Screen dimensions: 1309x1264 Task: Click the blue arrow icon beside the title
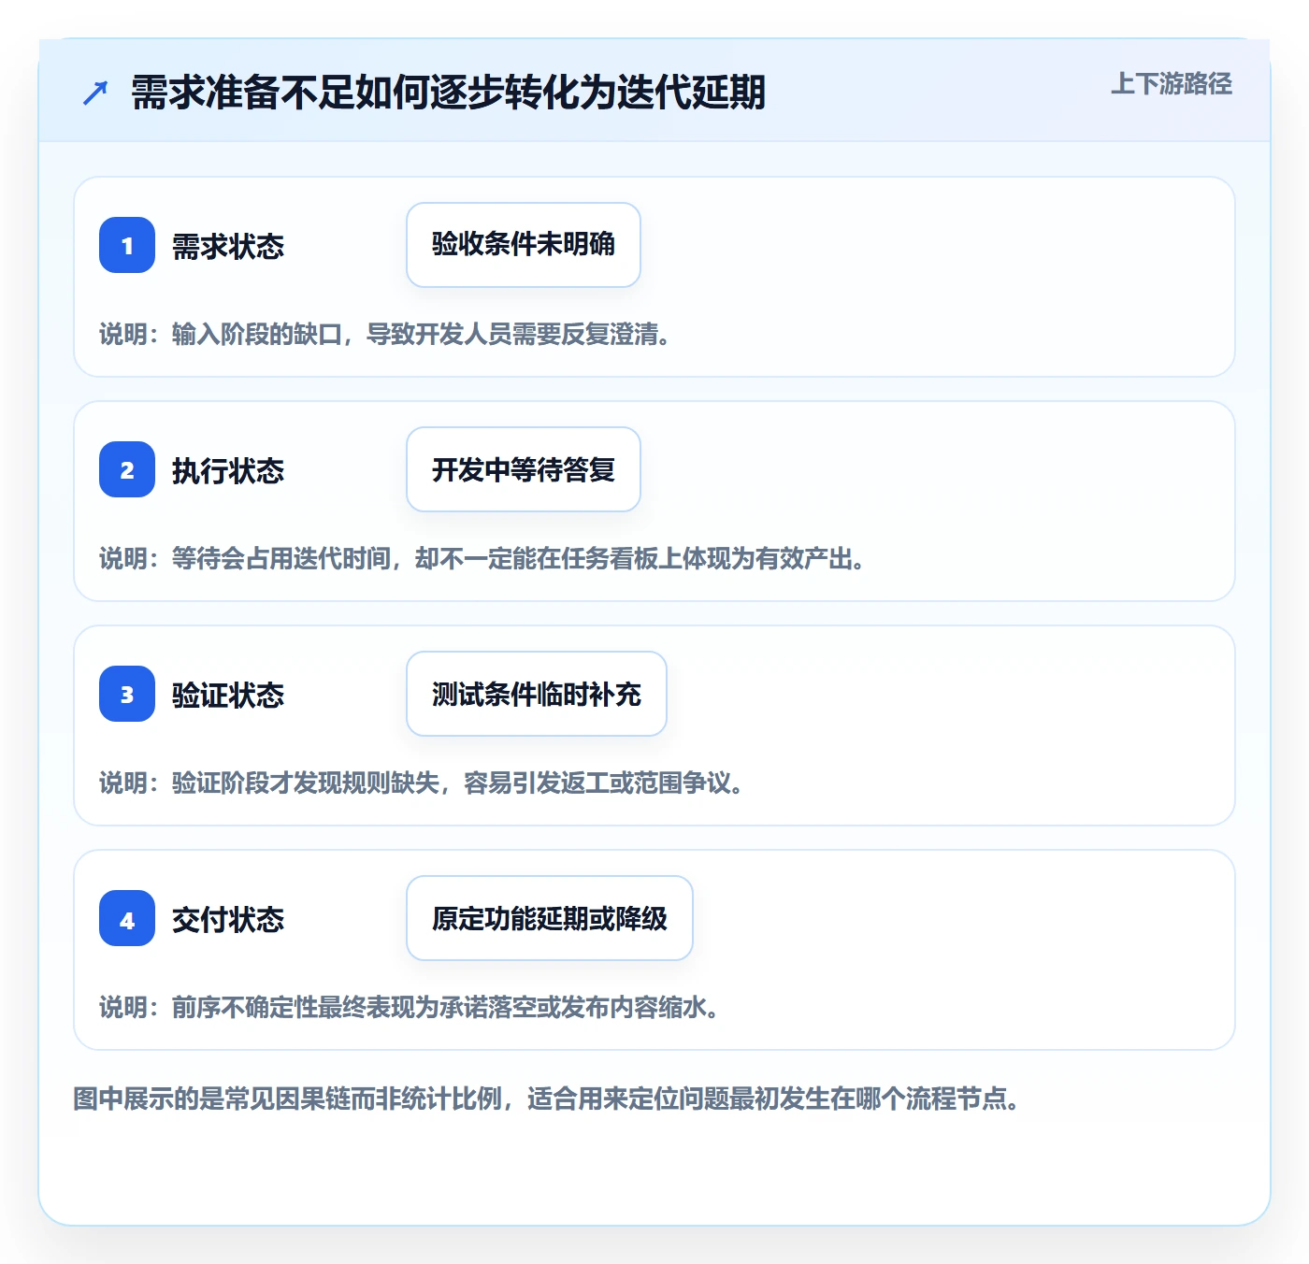click(95, 93)
